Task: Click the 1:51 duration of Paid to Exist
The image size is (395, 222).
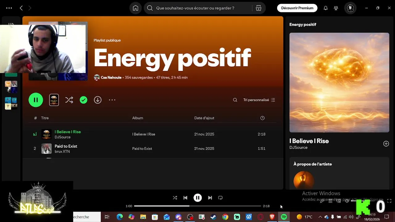Action: pos(261,149)
